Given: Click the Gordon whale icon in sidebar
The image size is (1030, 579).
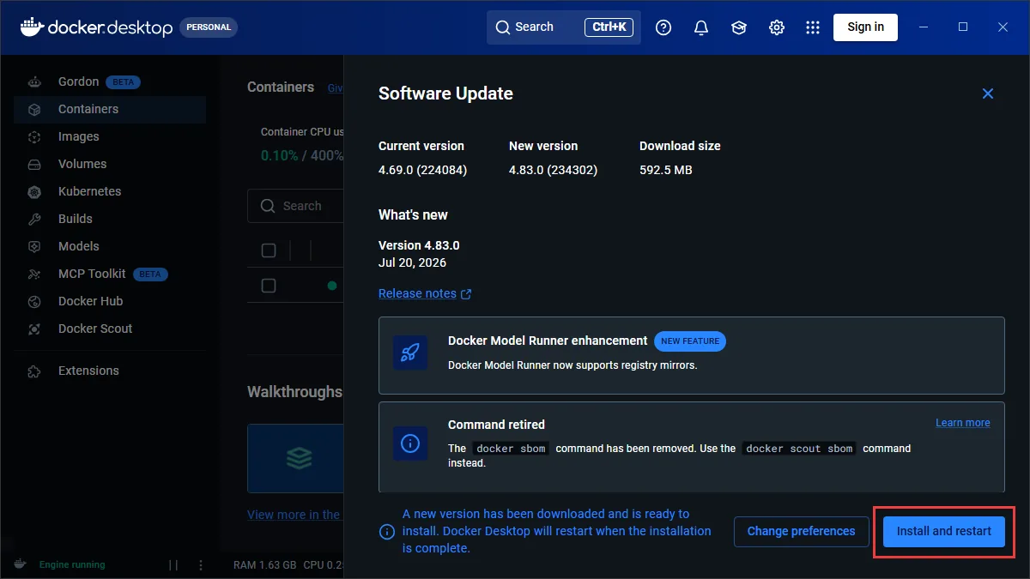Looking at the screenshot, I should click(x=34, y=82).
